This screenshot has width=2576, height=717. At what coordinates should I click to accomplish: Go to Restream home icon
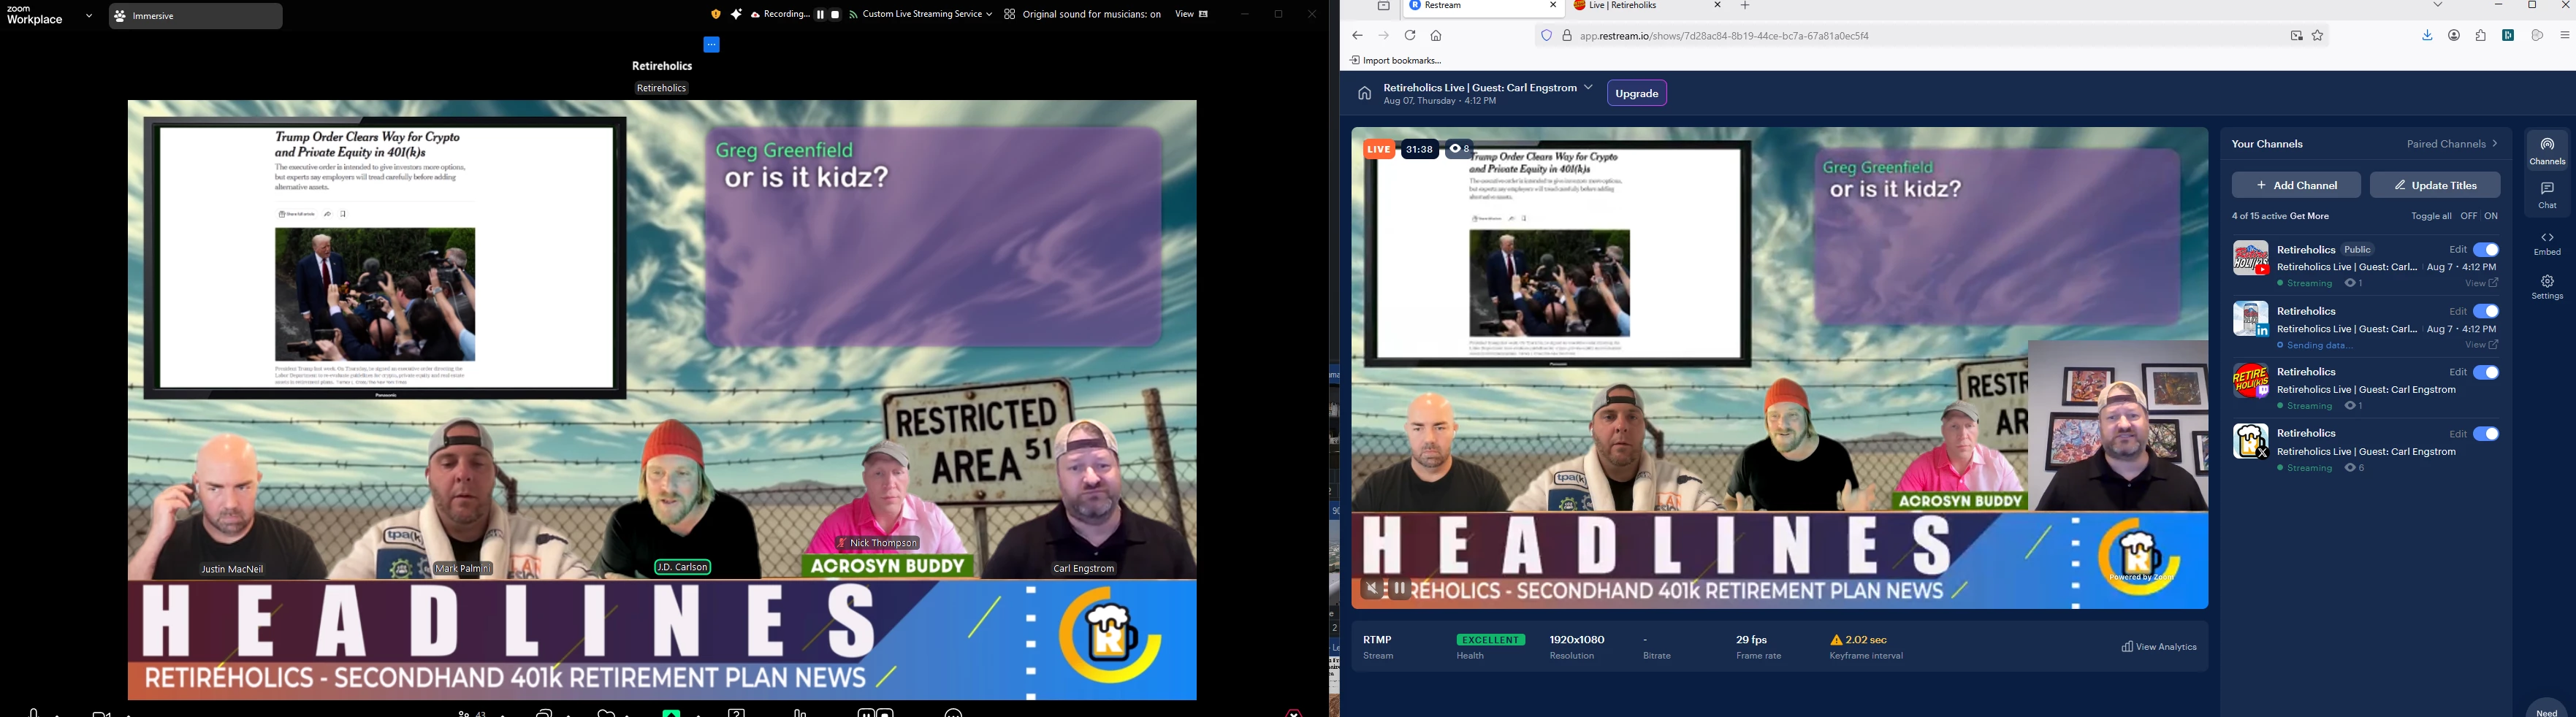click(x=1364, y=94)
